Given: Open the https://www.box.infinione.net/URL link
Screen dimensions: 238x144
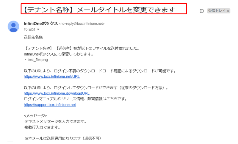Looking at the screenshot, I should (52, 76).
